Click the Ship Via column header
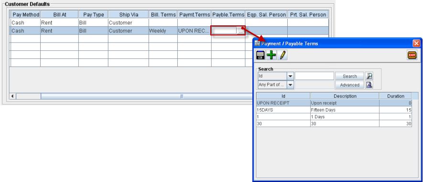This screenshot has width=423, height=182. coord(129,14)
